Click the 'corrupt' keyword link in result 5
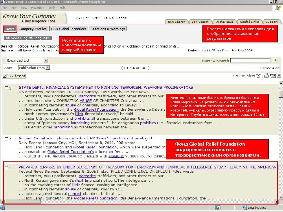Image resolution: width=283 pixels, height=212 pixels. (x=75, y=194)
